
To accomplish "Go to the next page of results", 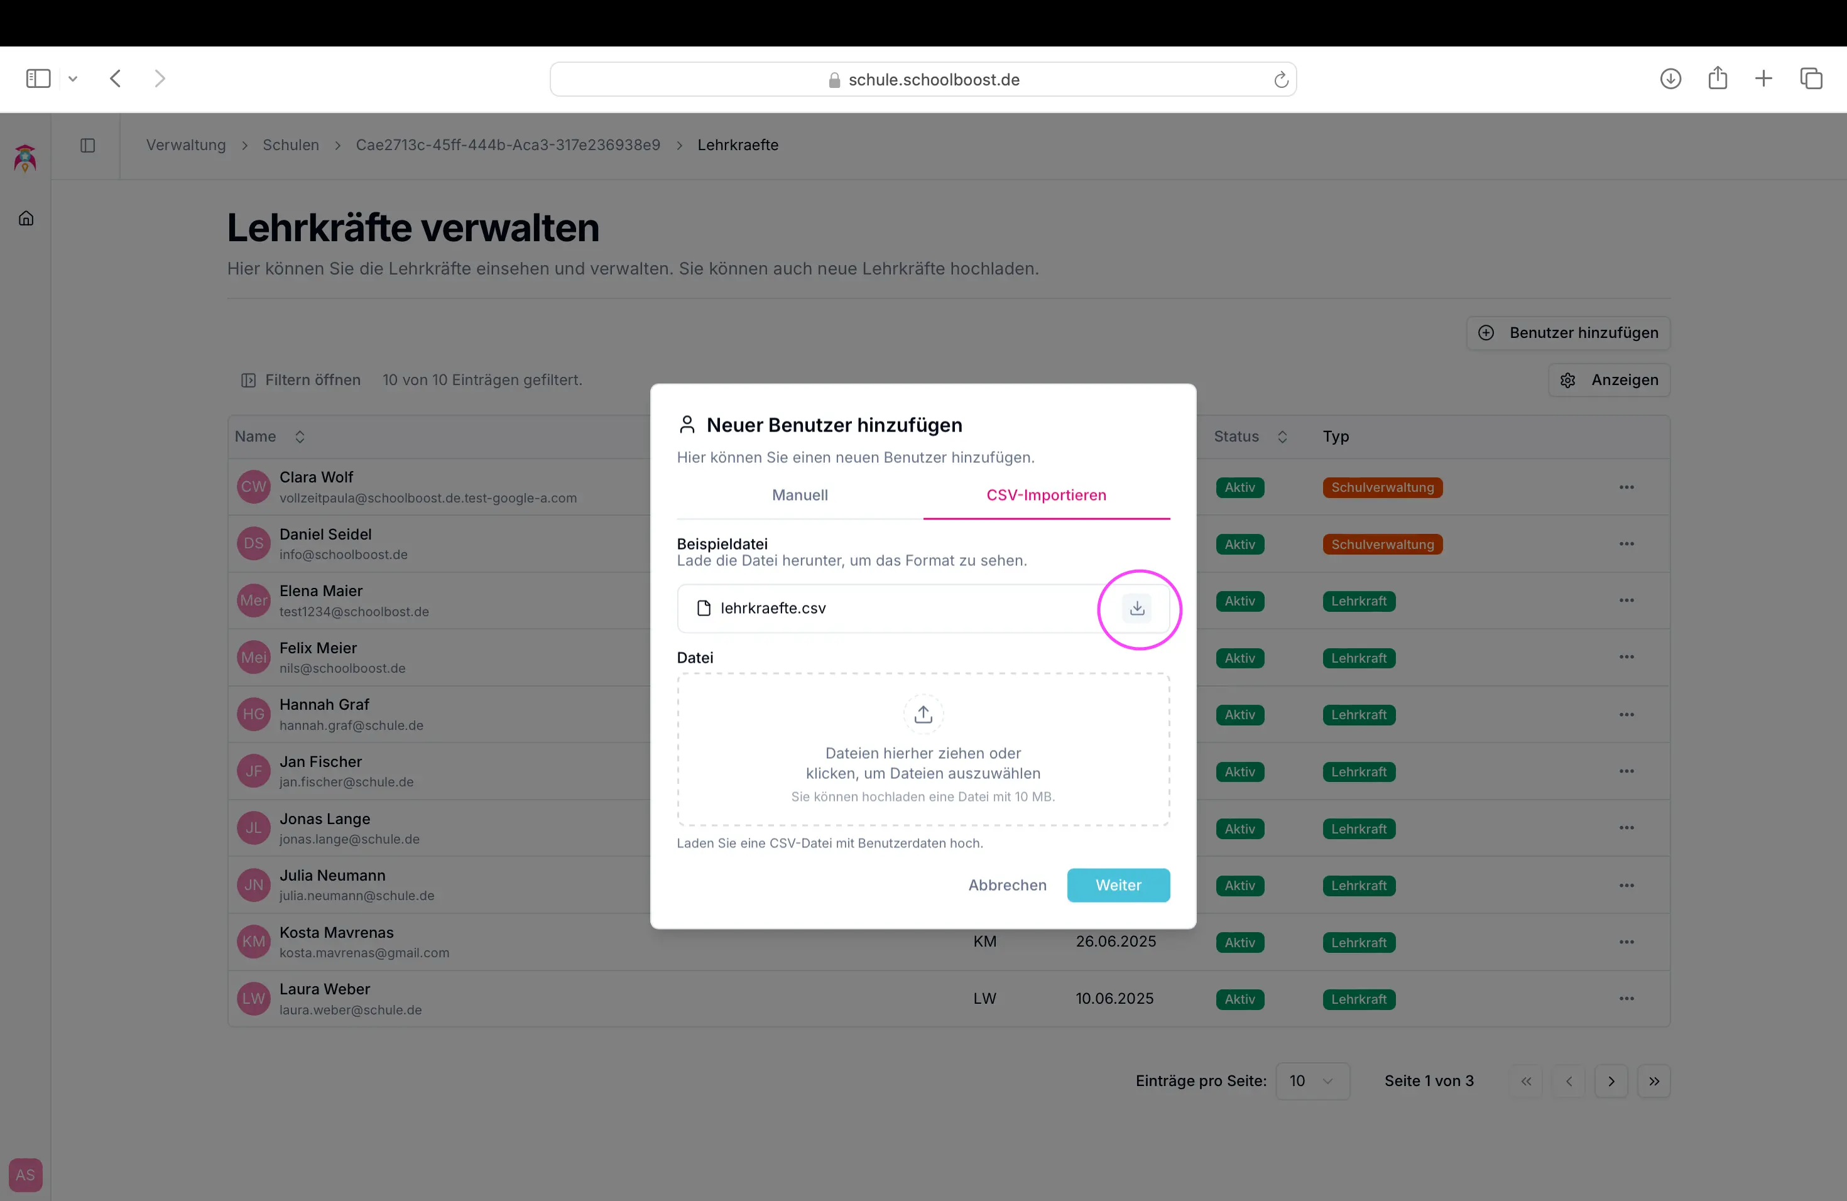I will click(1611, 1081).
